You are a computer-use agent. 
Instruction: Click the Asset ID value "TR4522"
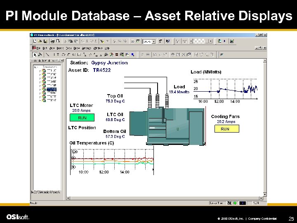(x=102, y=70)
